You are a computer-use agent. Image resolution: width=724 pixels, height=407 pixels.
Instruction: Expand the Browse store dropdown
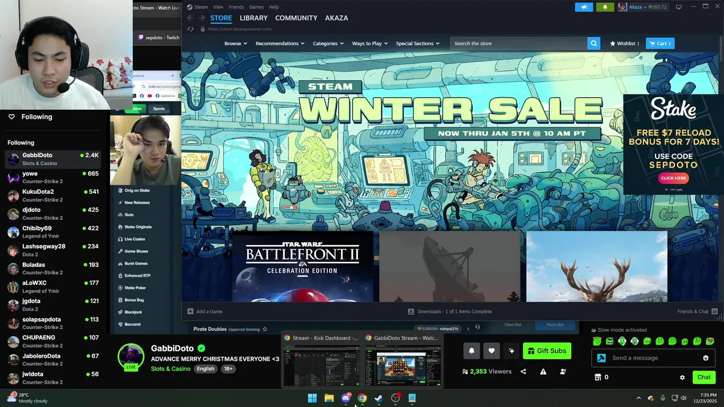tap(235, 43)
